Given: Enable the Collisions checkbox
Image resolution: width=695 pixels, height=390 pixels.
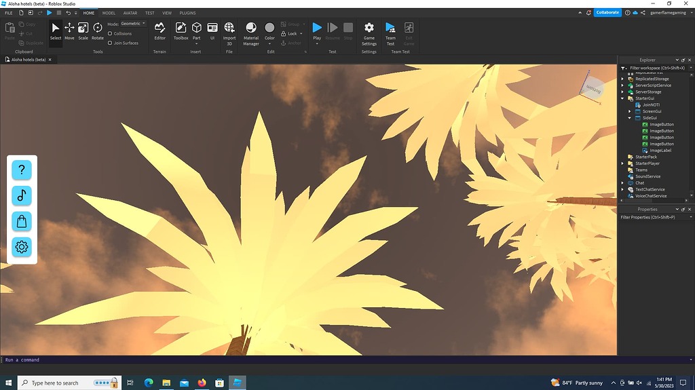Looking at the screenshot, I should point(110,34).
